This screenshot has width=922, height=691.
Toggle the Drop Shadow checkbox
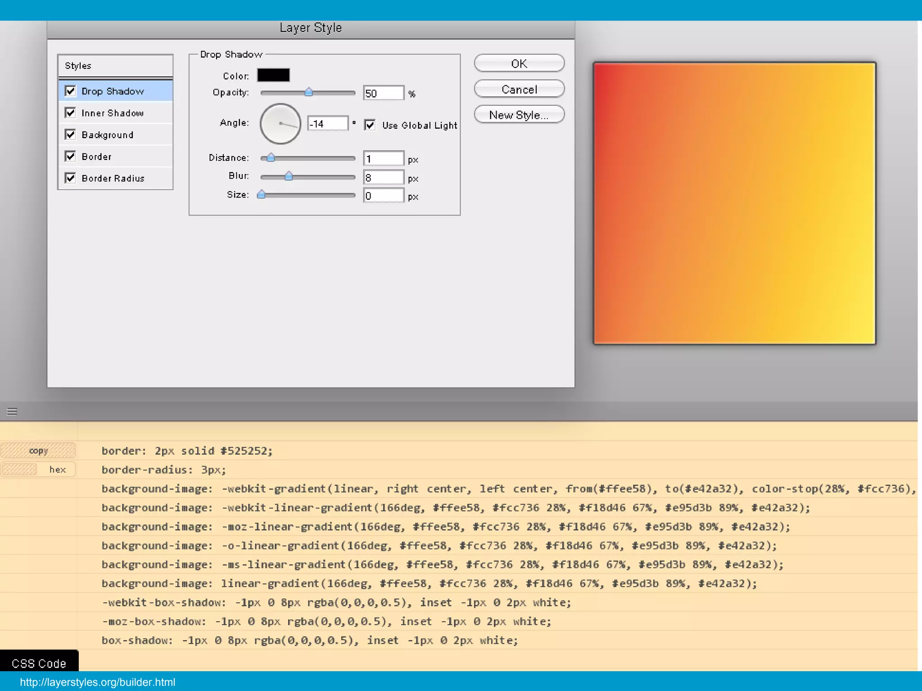(70, 91)
